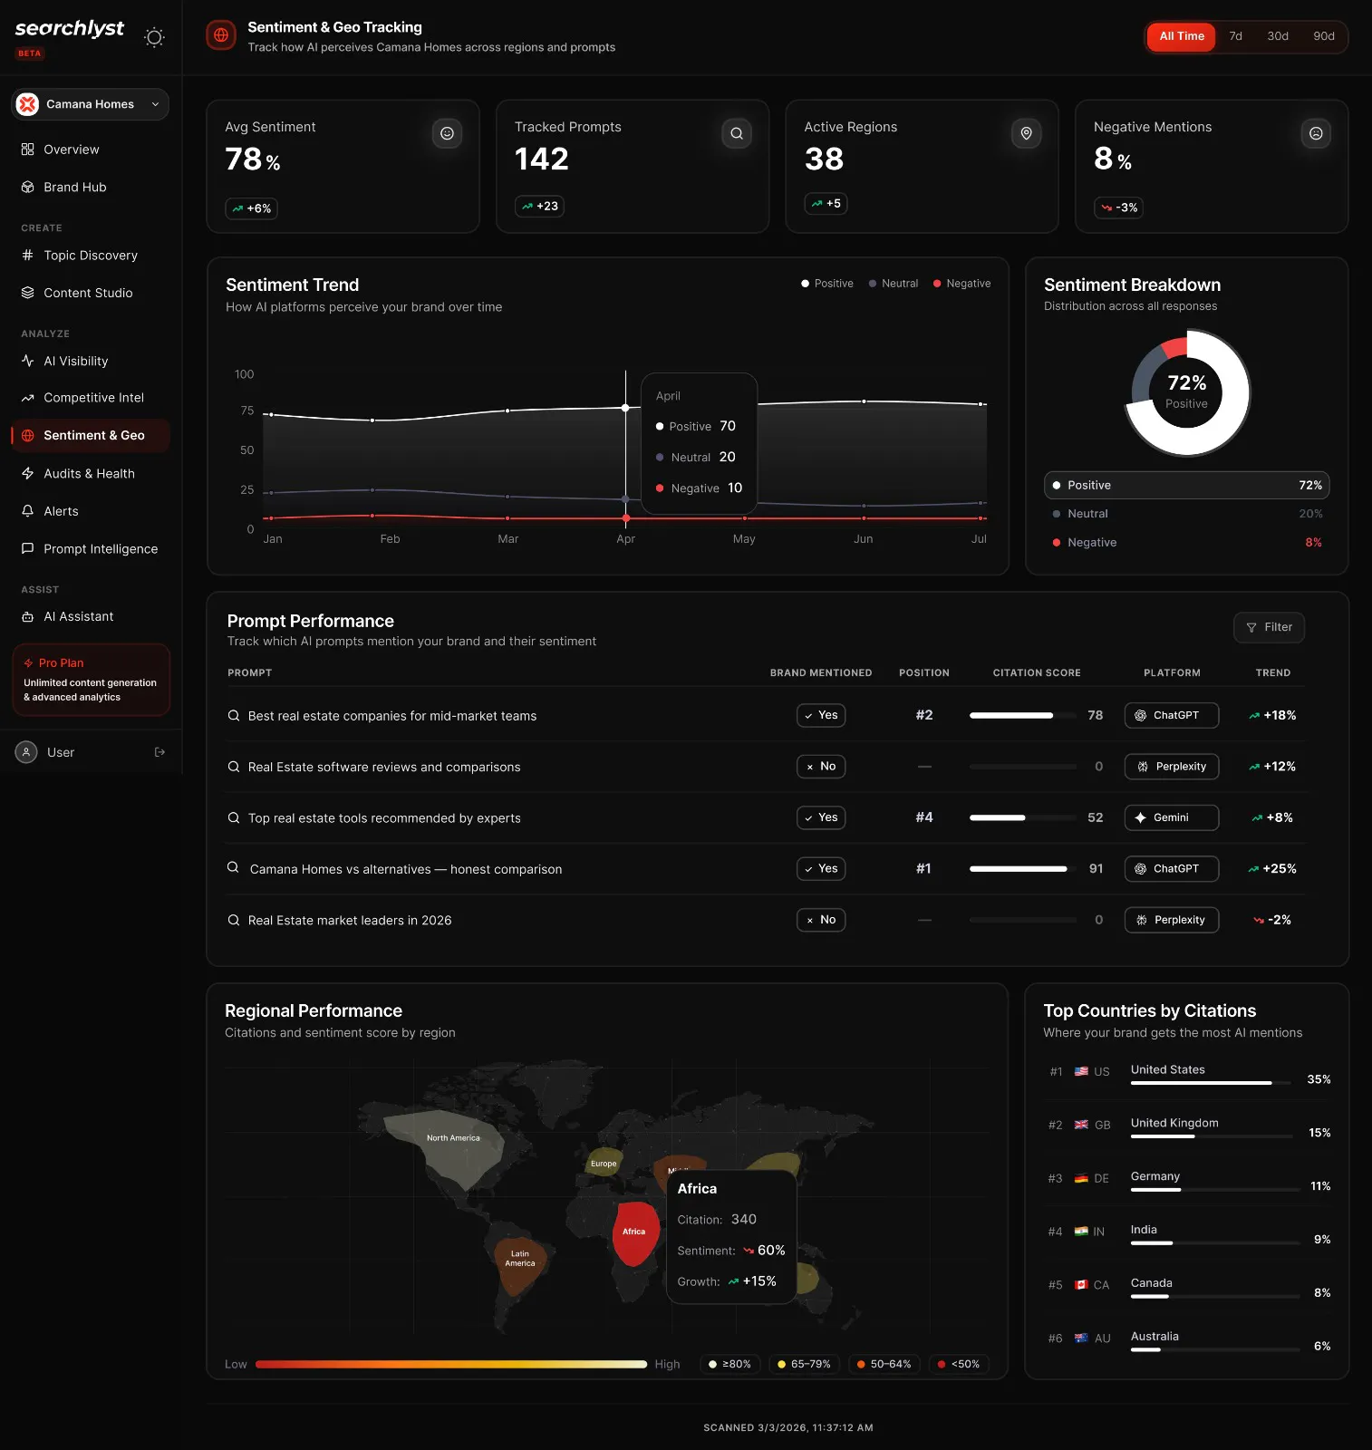Viewport: 1372px width, 1450px height.
Task: Open the Camana Homes brand dropdown
Action: coord(90,104)
